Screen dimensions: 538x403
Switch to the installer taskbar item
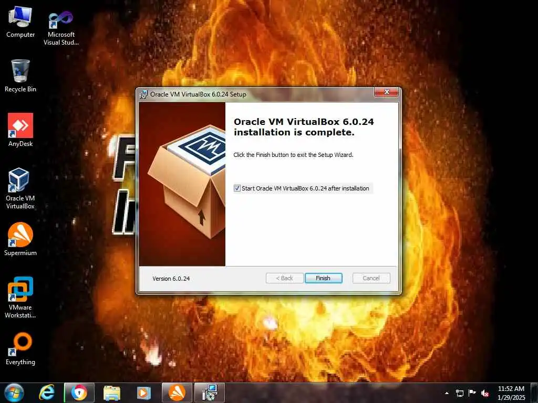click(209, 393)
